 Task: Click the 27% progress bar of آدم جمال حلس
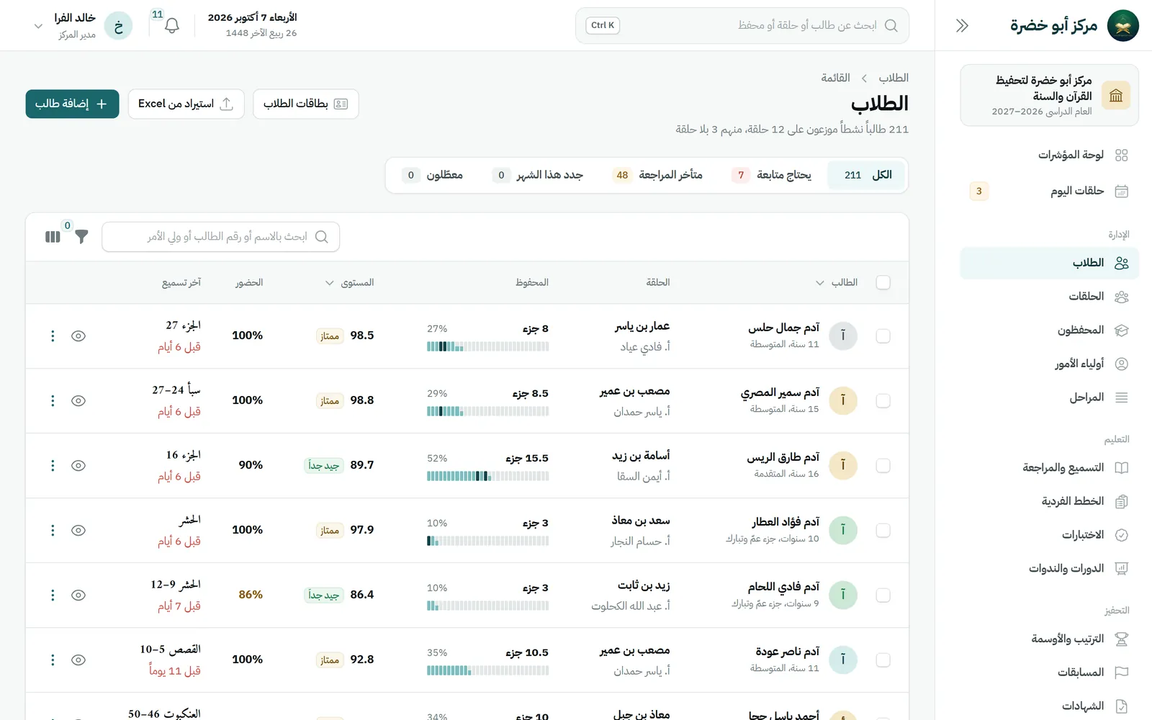tap(488, 346)
